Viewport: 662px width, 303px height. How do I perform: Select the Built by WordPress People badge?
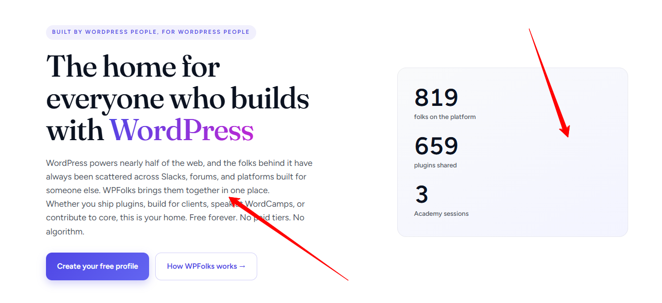pyautogui.click(x=151, y=32)
